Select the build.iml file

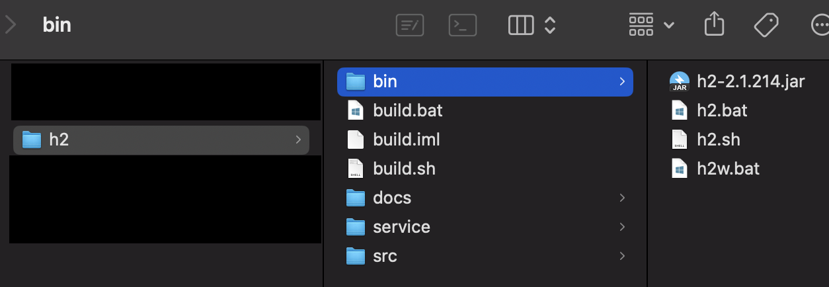[406, 140]
